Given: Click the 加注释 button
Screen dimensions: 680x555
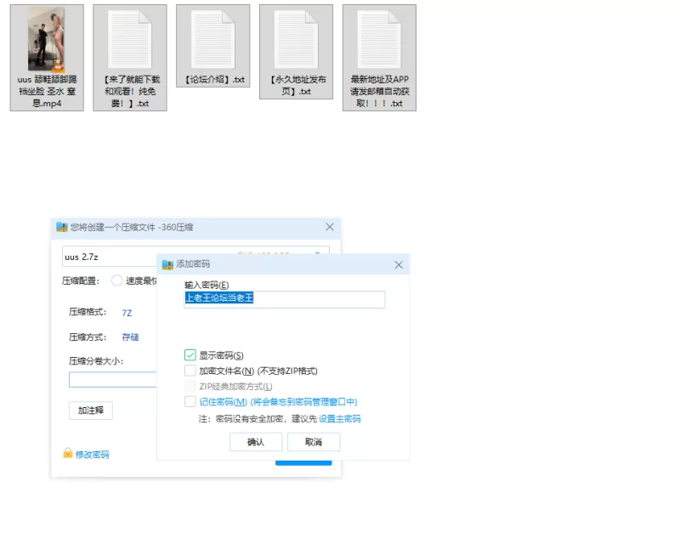Looking at the screenshot, I should tap(91, 411).
